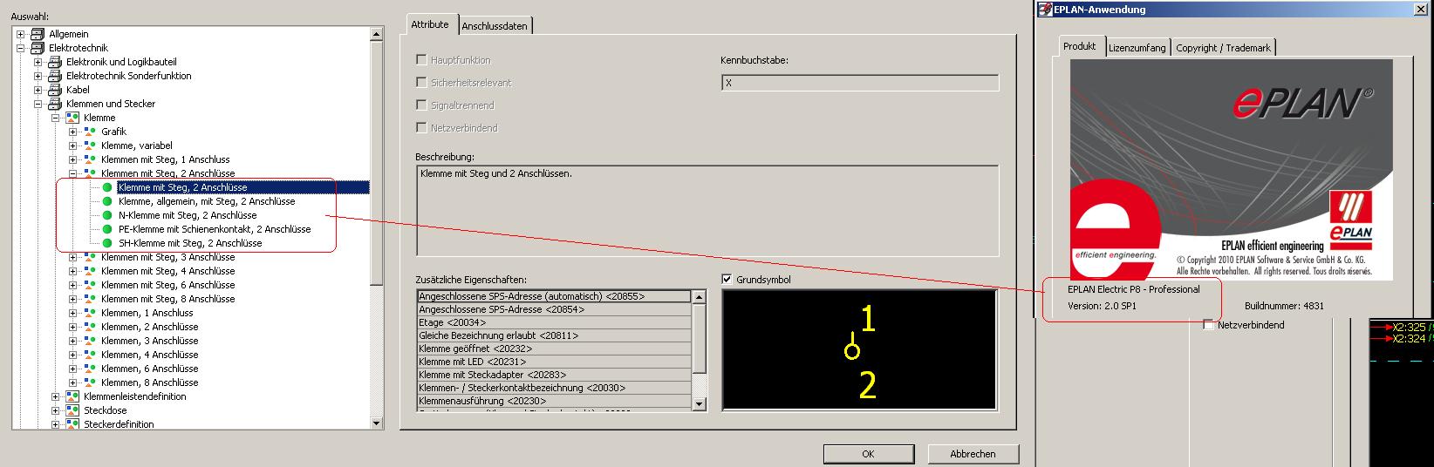Toggle Netzverbindend checkbox in Attribute tab

[x=421, y=127]
